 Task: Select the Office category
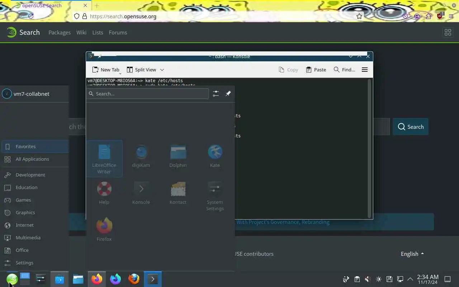(35, 250)
